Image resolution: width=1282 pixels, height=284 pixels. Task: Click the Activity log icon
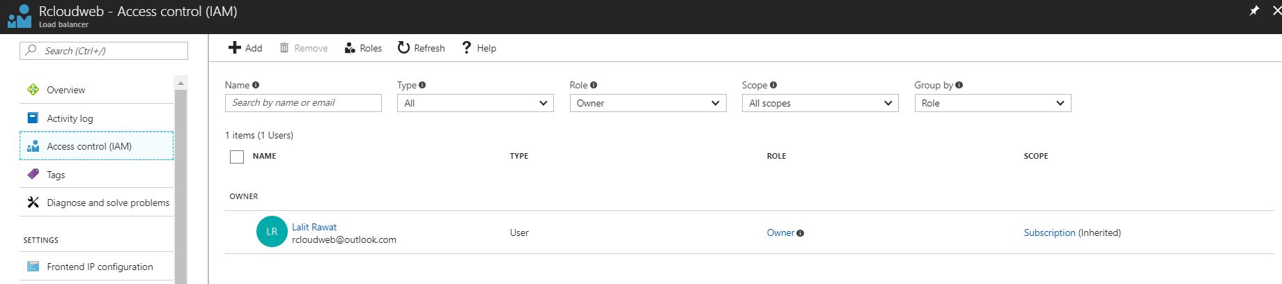(33, 118)
